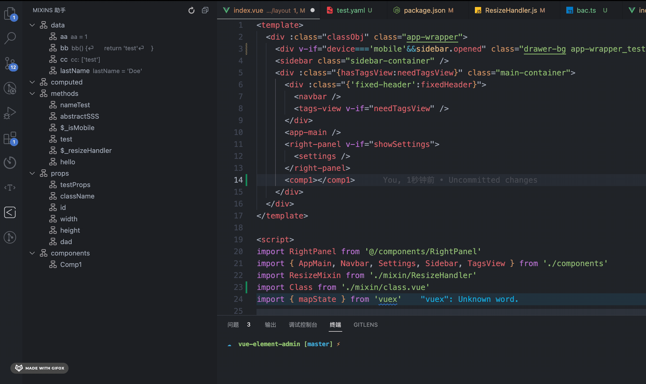
Task: Open the 问题 problems panel tab
Action: tap(233, 325)
